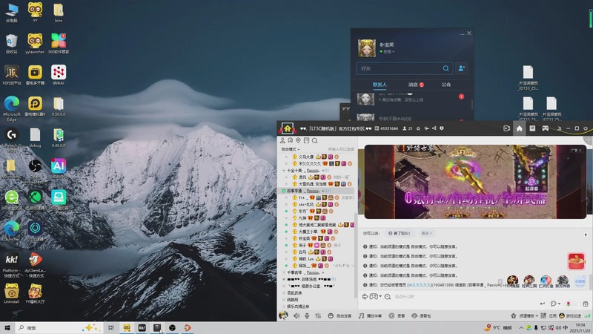The image size is (593, 334).
Task: Click the 好友 friend search field
Action: coord(399,68)
